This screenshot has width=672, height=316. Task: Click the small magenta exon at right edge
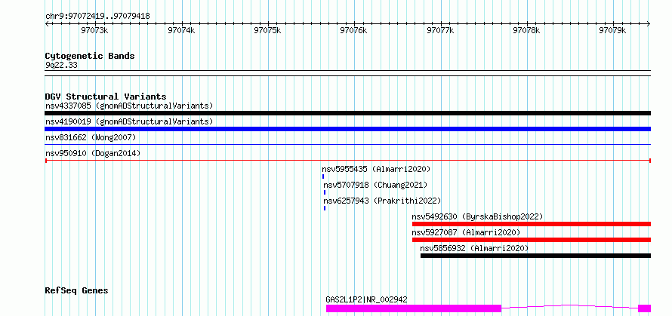(645, 308)
